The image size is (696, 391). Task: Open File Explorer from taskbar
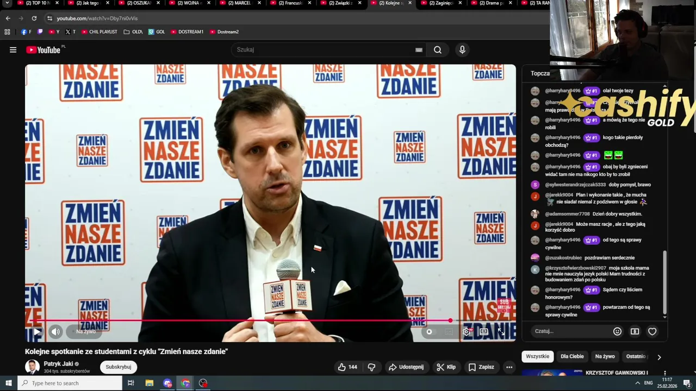(x=150, y=383)
